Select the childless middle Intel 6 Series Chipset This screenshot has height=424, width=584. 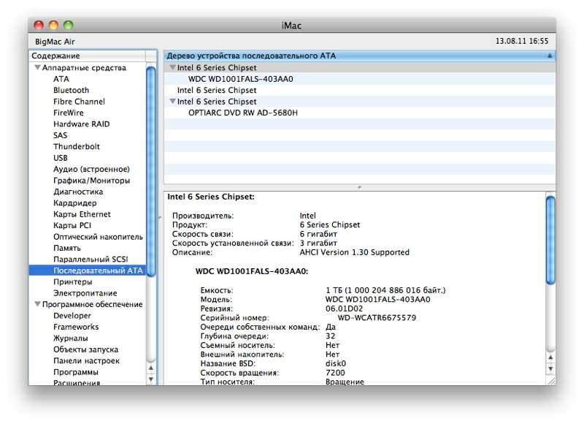(216, 91)
